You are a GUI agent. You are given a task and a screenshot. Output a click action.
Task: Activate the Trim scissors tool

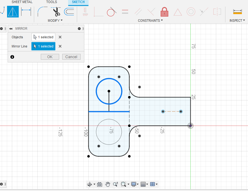(x=56, y=12)
